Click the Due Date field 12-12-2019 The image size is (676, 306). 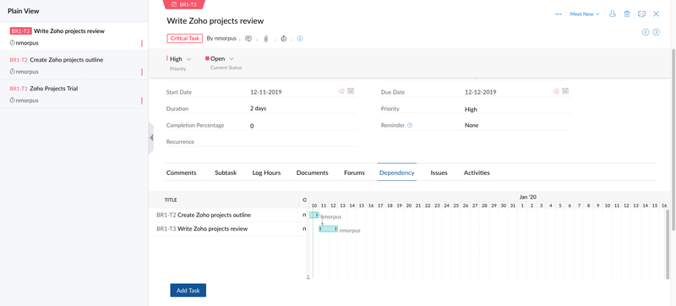point(481,92)
